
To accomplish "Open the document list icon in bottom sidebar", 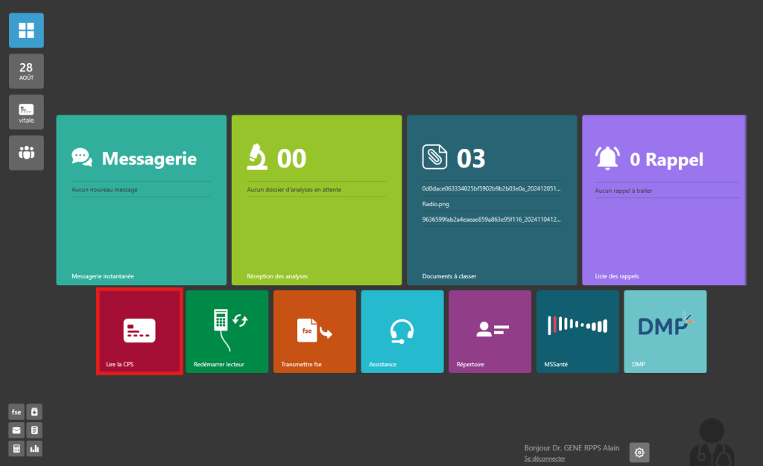I will 34,430.
